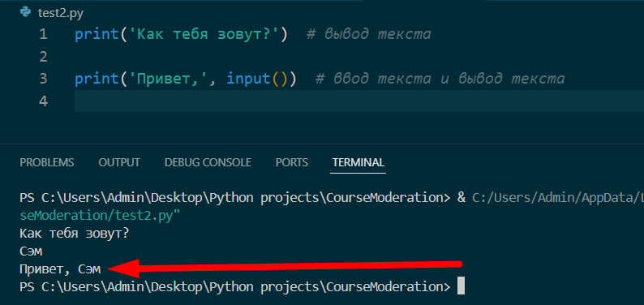Switch to the OUTPUT panel tab

pos(119,162)
